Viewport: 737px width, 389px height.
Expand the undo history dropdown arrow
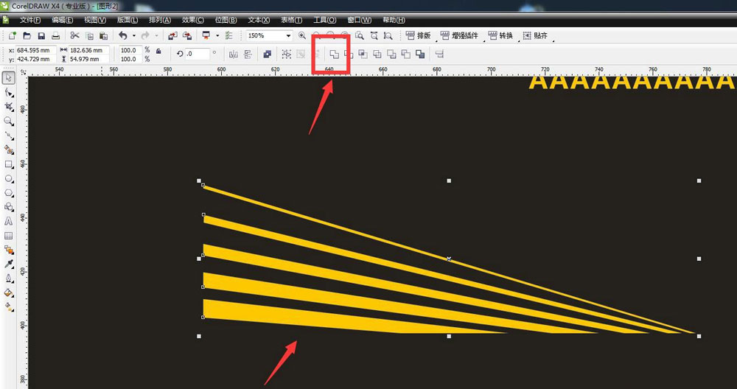pos(133,35)
